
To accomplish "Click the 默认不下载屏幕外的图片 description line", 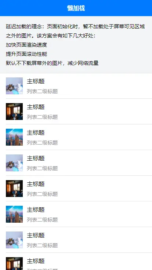I will pyautogui.click(x=52, y=63).
